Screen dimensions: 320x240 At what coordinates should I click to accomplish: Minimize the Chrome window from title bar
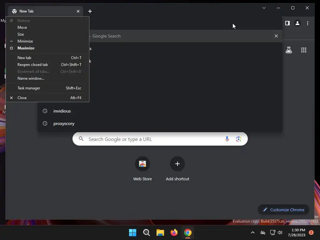pos(278,8)
